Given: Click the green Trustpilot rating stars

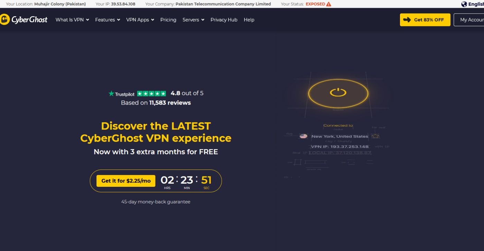Looking at the screenshot, I should tap(151, 94).
